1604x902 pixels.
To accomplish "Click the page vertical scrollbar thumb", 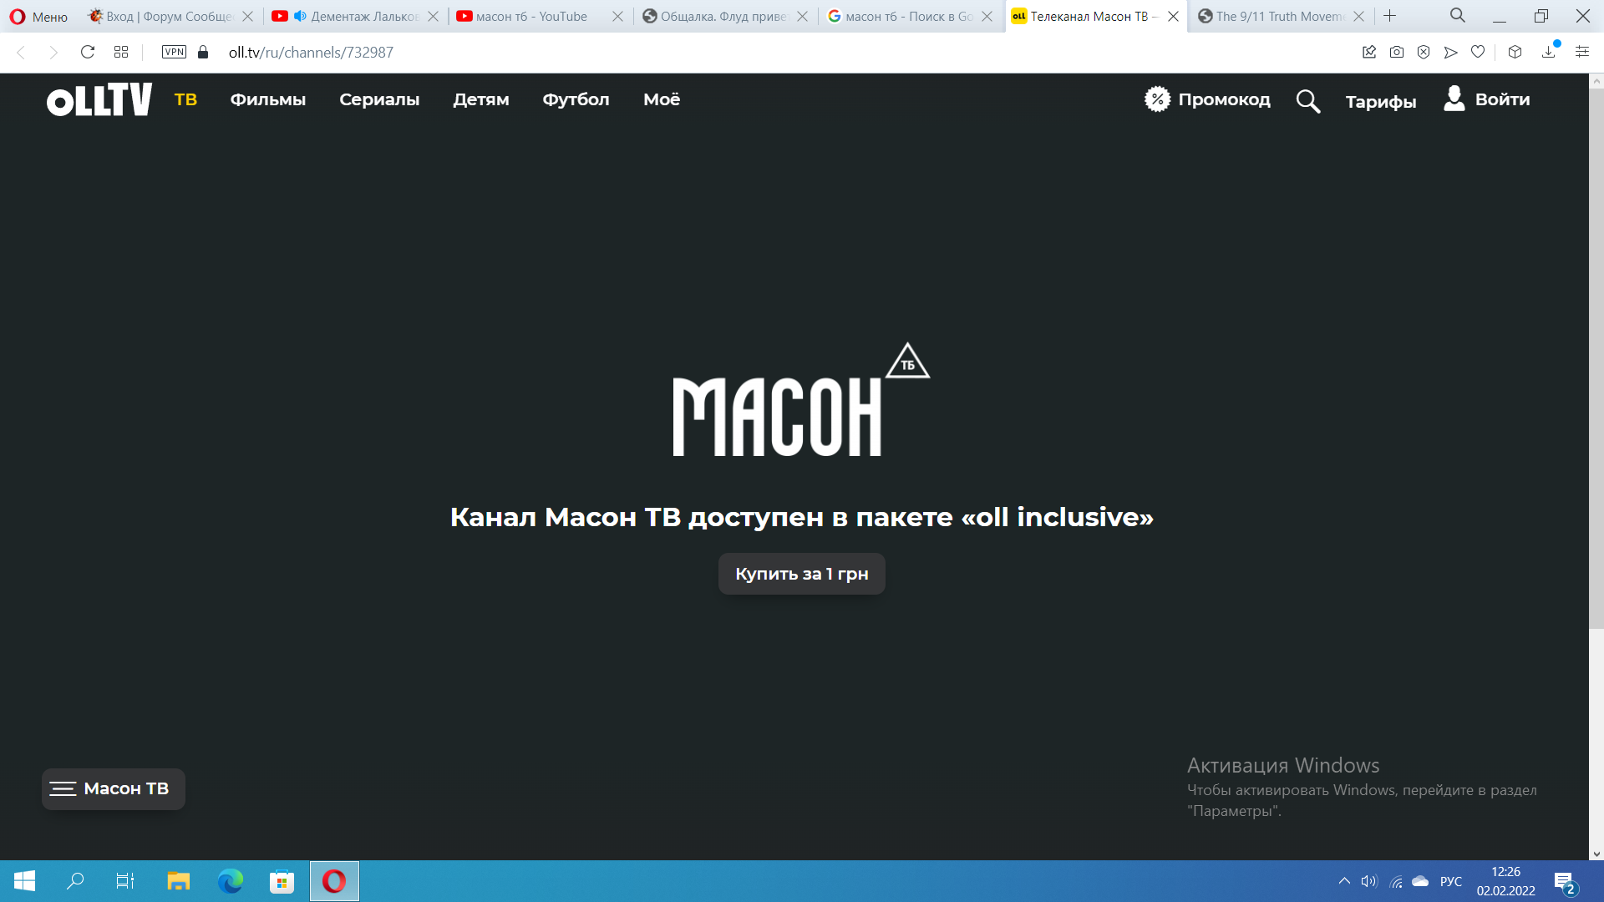I will coord(1596,359).
